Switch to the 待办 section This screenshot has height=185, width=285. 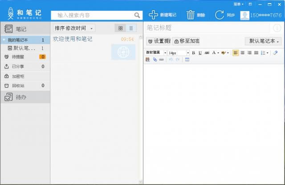(x=25, y=97)
